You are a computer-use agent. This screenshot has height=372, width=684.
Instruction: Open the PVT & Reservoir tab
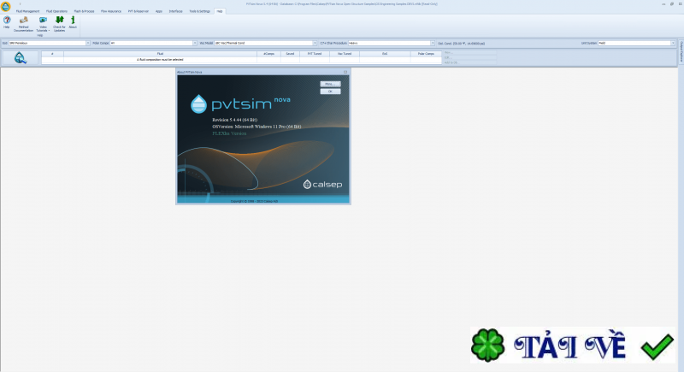click(x=139, y=11)
